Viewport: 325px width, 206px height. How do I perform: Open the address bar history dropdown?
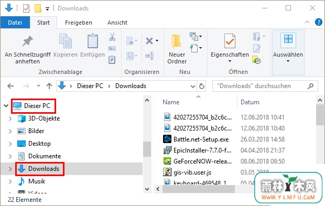[x=193, y=86]
